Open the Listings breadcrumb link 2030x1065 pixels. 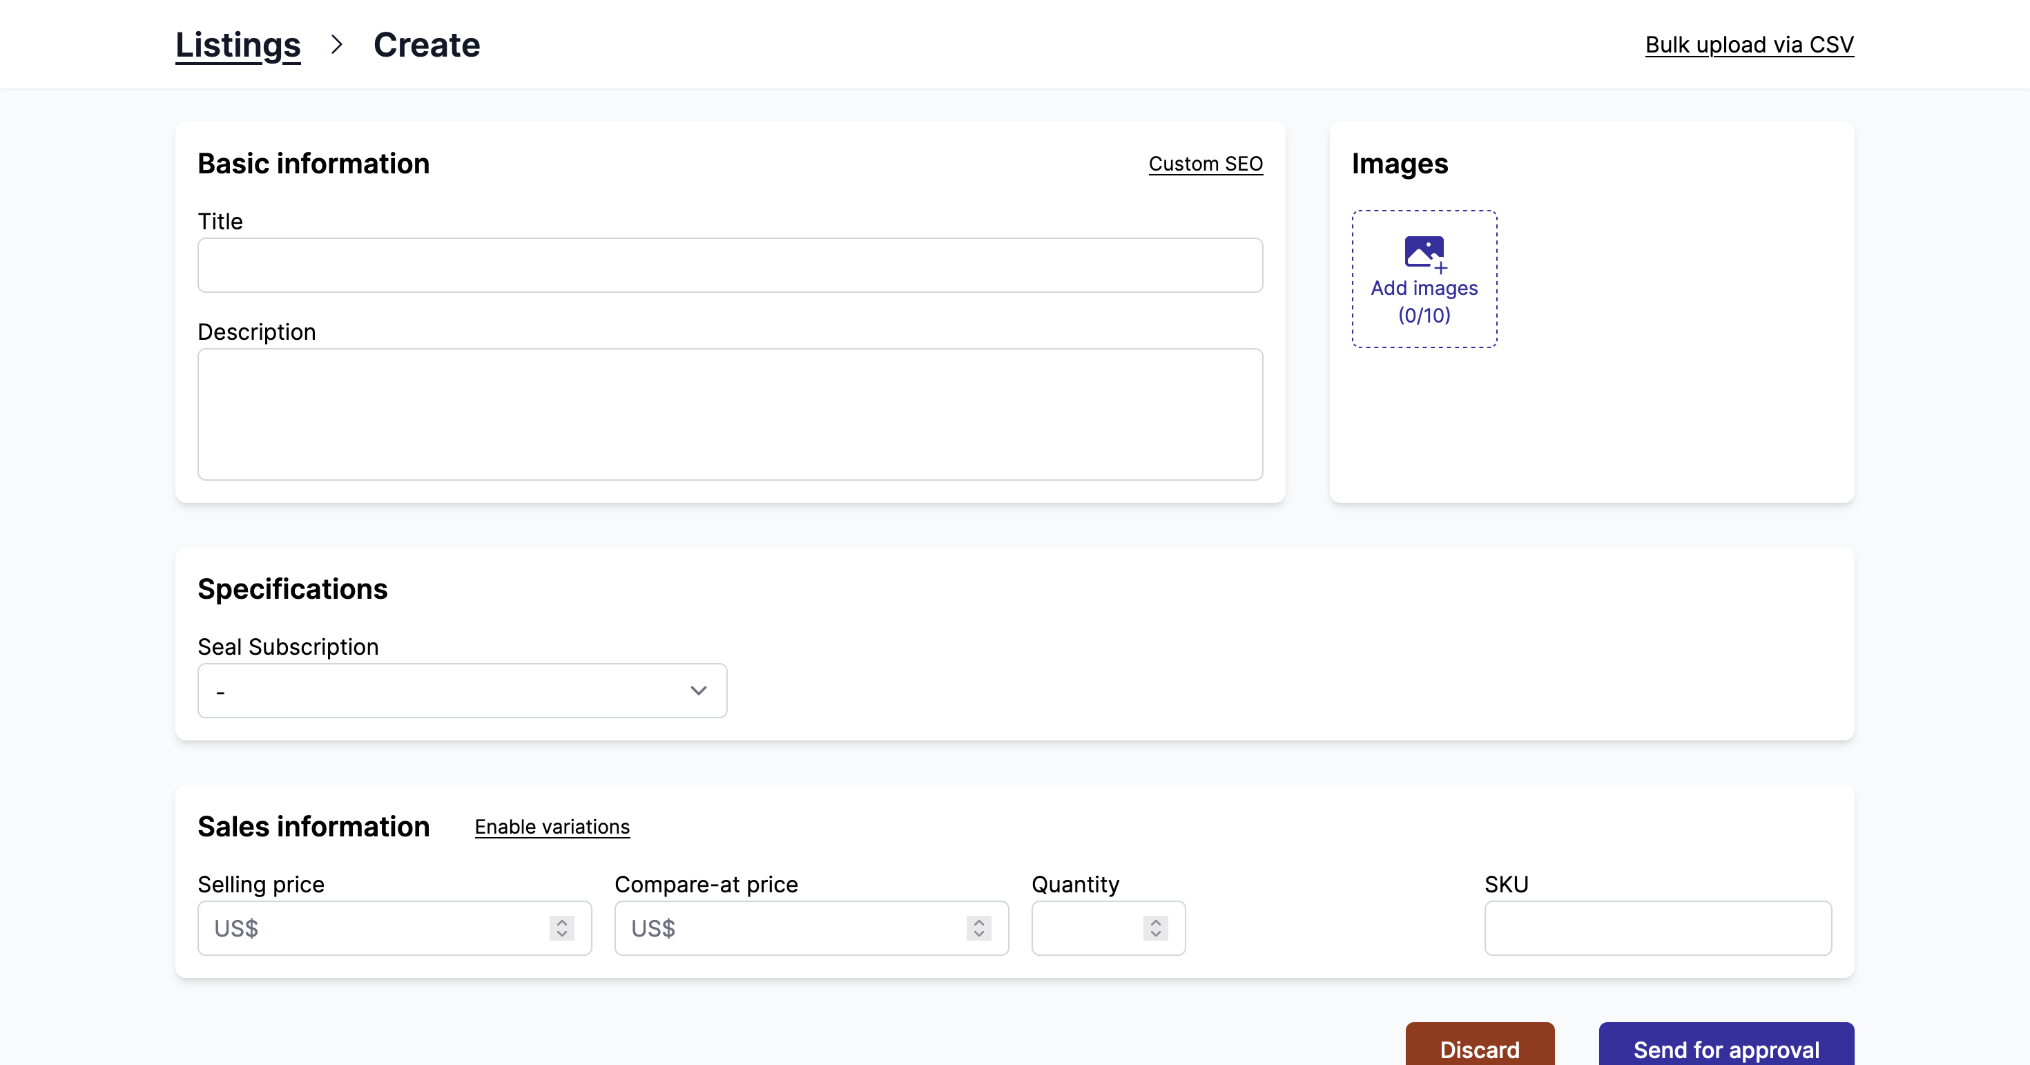coord(238,45)
